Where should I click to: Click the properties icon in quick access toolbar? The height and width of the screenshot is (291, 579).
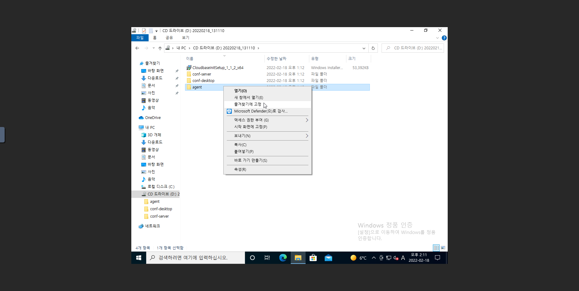144,31
